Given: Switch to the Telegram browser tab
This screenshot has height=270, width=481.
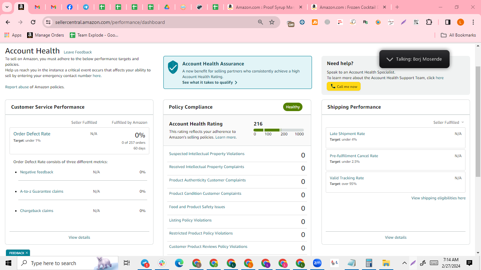Looking at the screenshot, I should point(86,7).
